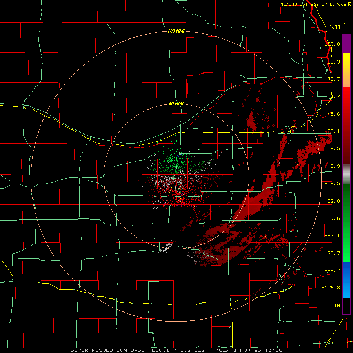Select the 76.7 legend value
The height and width of the screenshot is (353, 353).
[x=334, y=79]
